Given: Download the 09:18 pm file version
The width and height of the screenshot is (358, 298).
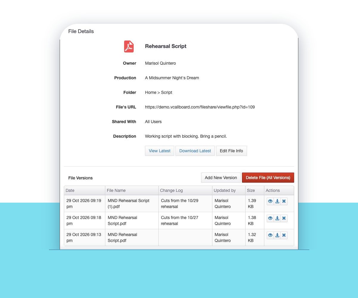Looking at the screenshot, I should coord(277,218).
